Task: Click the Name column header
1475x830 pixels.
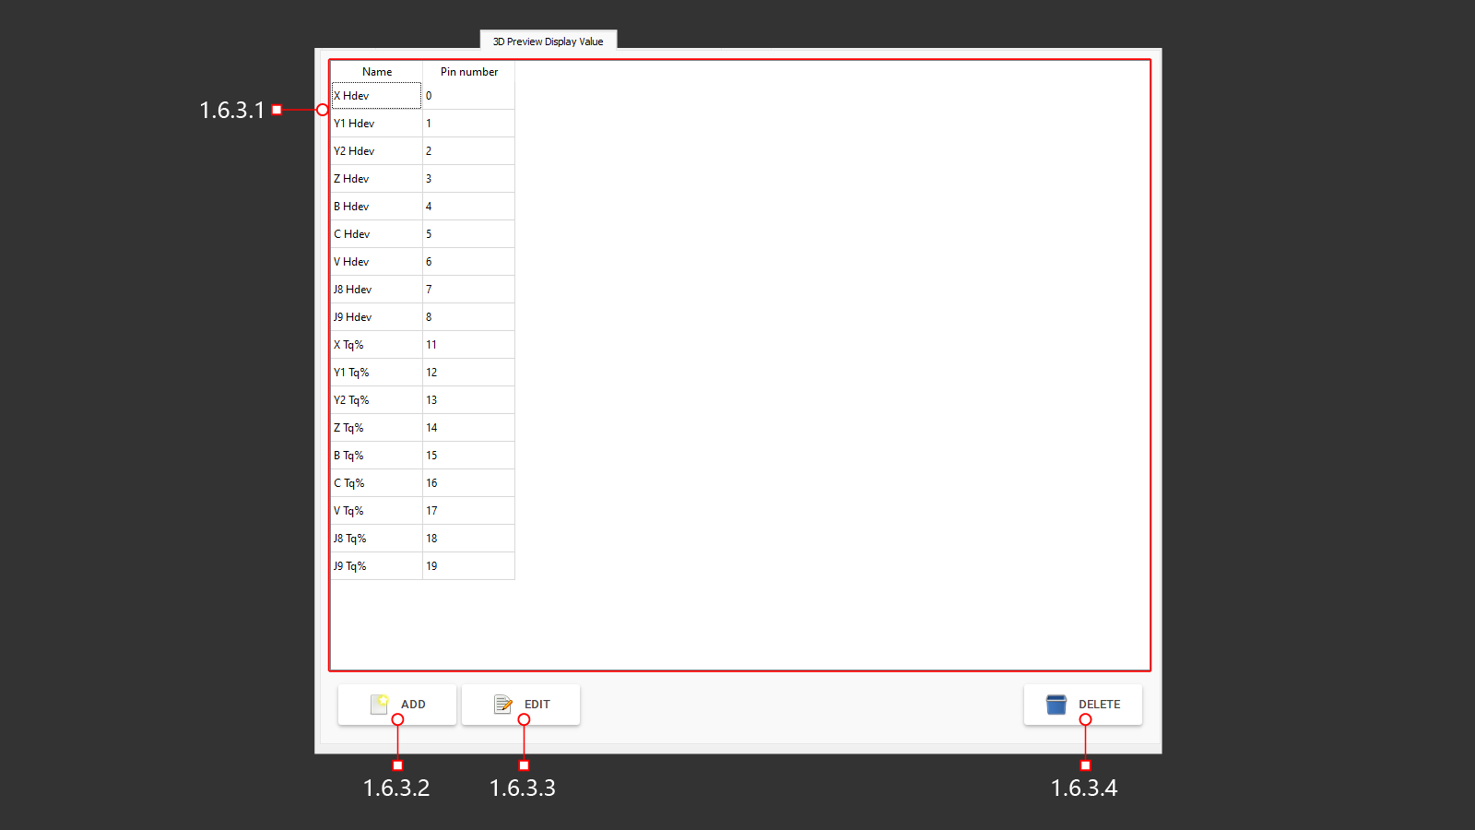Action: pos(375,71)
